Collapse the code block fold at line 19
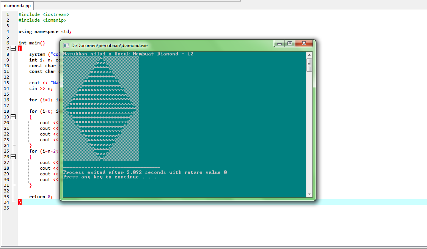Image resolution: width=427 pixels, height=249 pixels. pos(13,117)
